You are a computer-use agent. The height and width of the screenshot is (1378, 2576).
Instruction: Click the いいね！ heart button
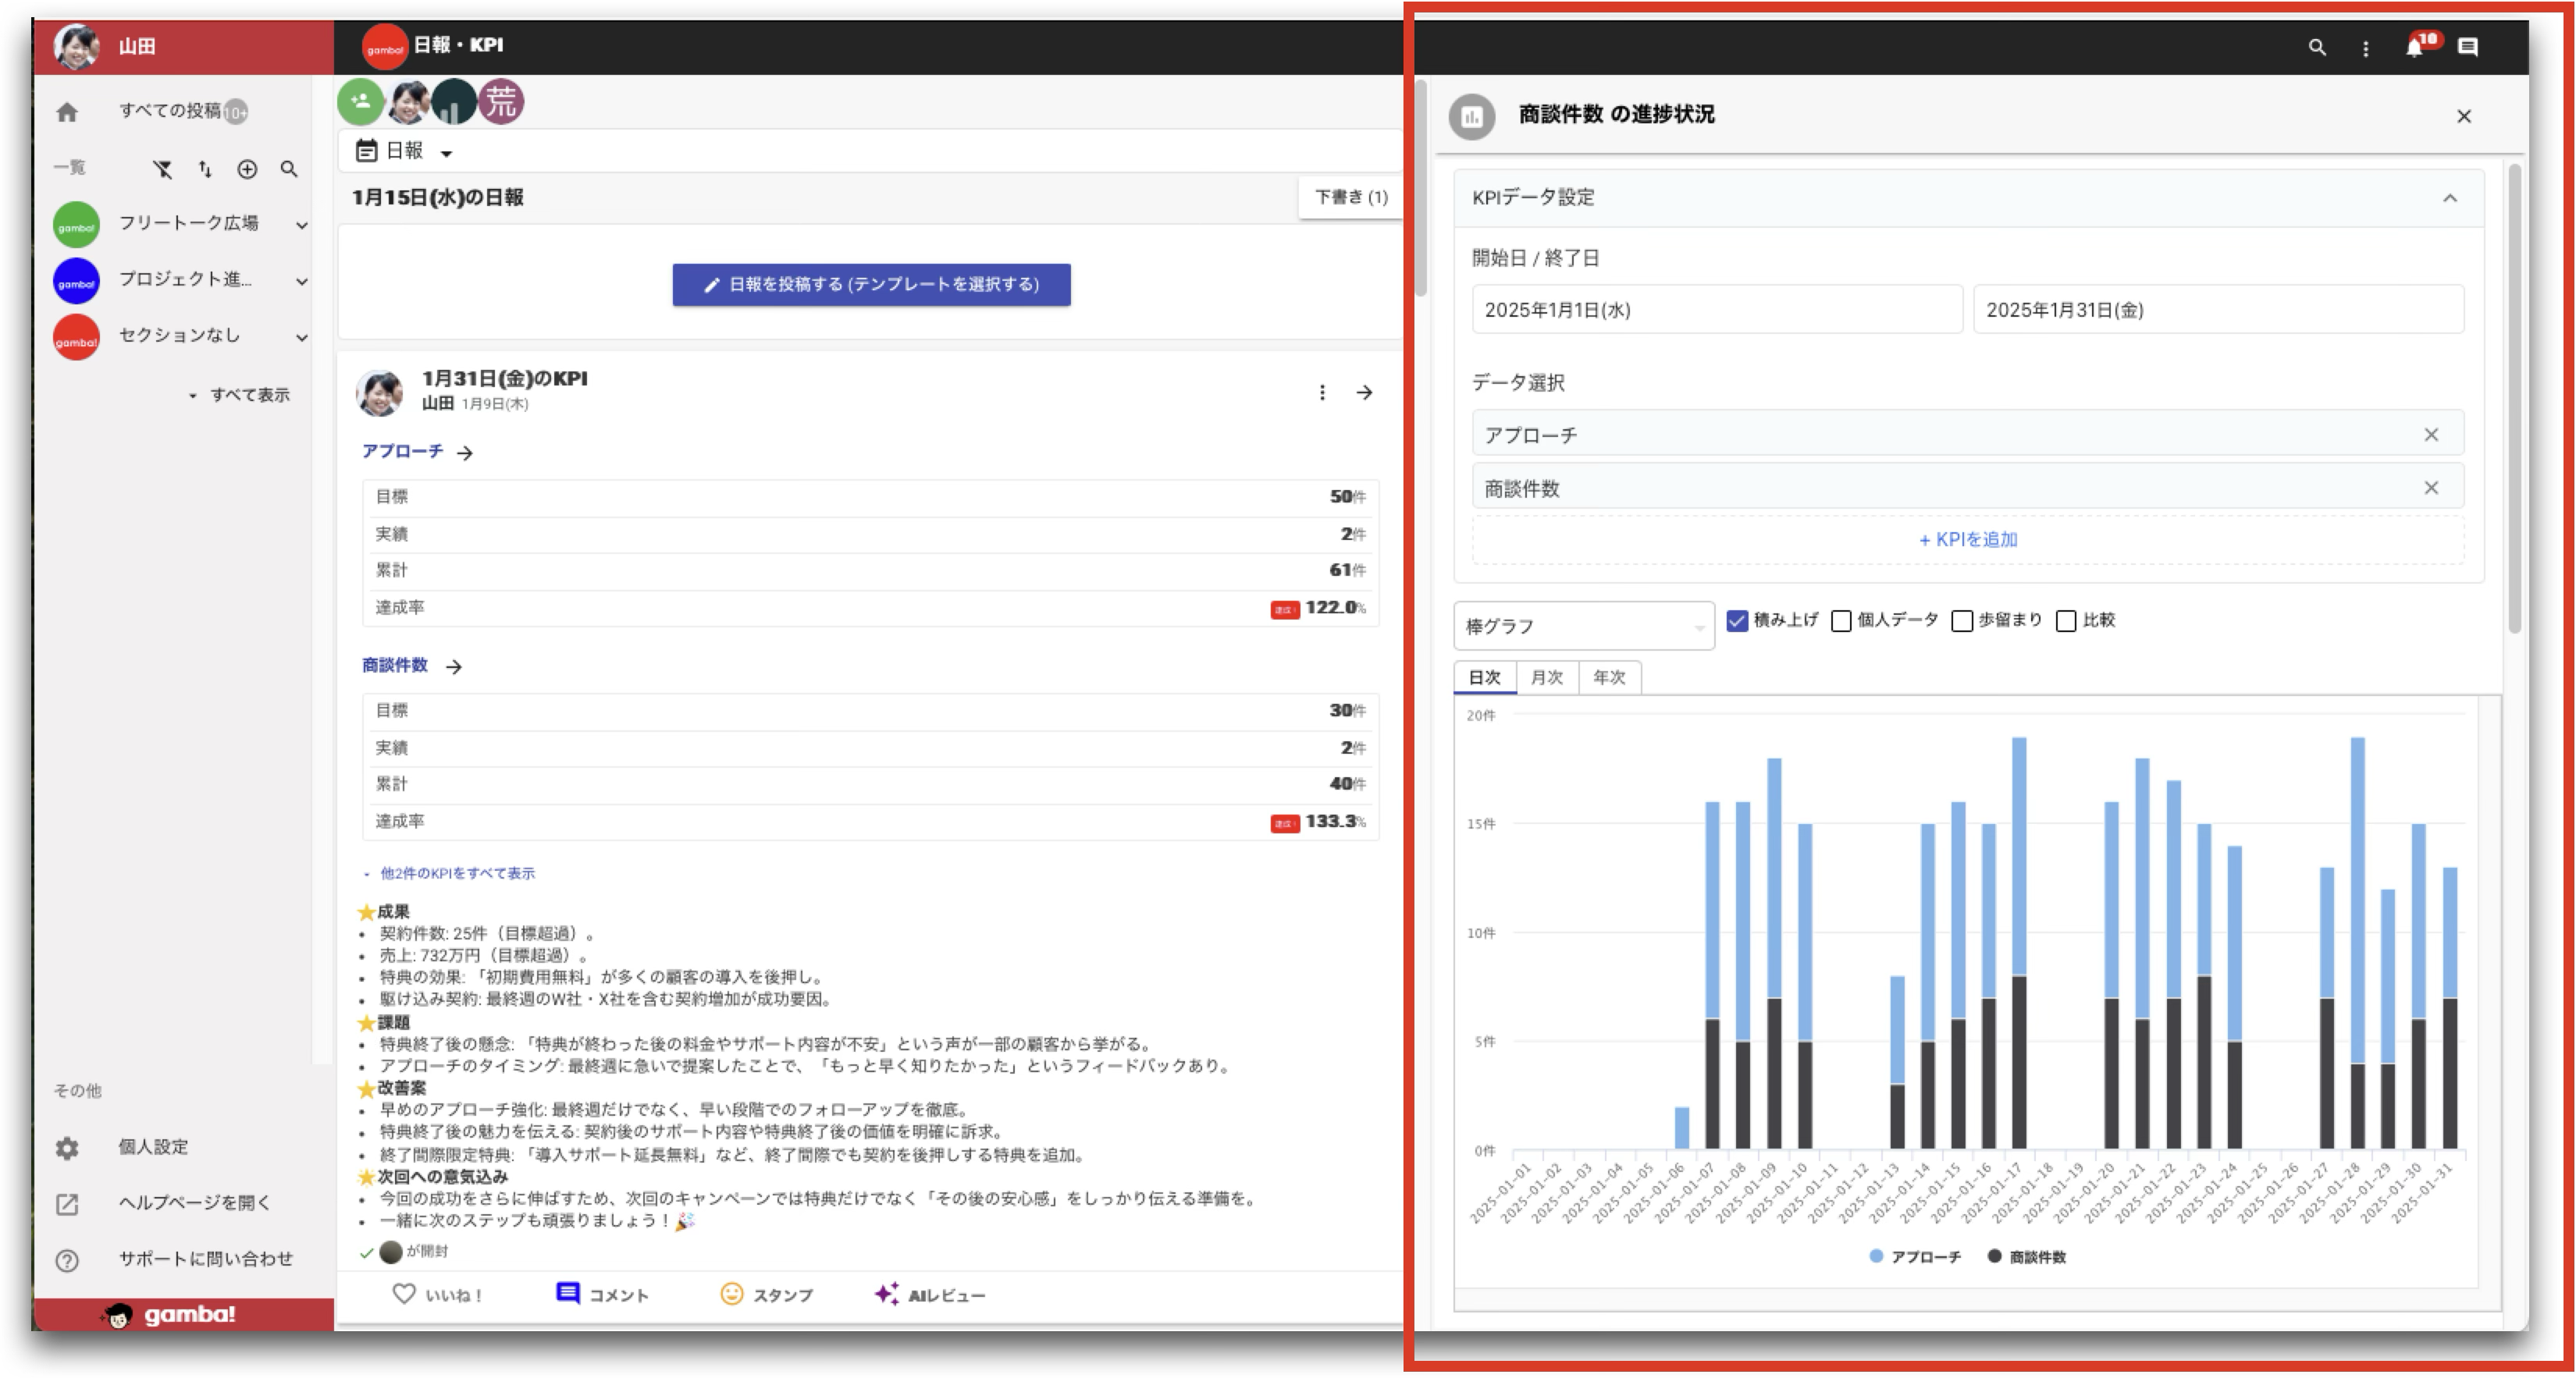(x=438, y=1294)
